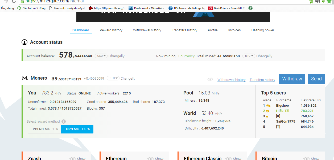The width and height of the screenshot is (334, 160).
Task: Click Blockchain height value 1,260,906
Action: [222, 121]
